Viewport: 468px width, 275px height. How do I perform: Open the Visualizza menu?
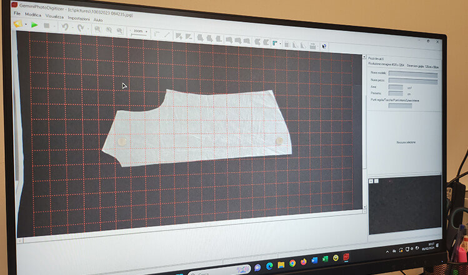tap(54, 16)
